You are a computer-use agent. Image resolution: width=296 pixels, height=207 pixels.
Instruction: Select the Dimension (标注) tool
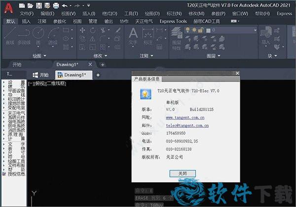tap(148, 37)
